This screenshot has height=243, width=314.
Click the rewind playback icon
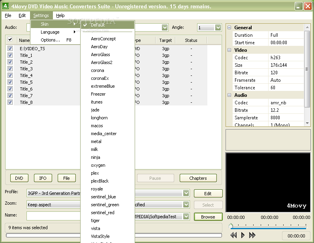pos(233,235)
